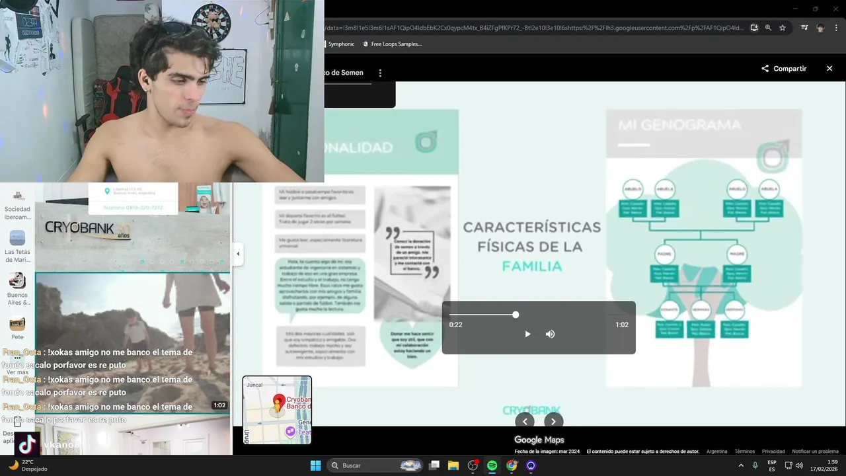Switch to Chrome on the taskbar
Image resolution: width=846 pixels, height=476 pixels.
tap(512, 465)
